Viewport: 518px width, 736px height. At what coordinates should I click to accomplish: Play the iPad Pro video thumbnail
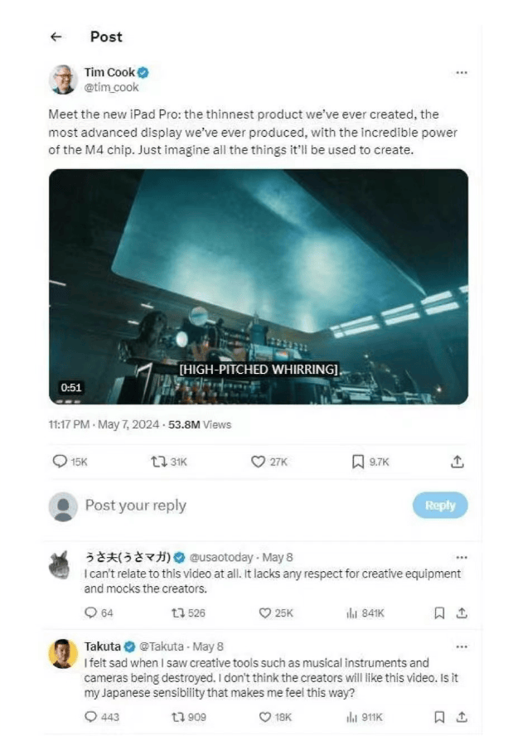point(259,286)
